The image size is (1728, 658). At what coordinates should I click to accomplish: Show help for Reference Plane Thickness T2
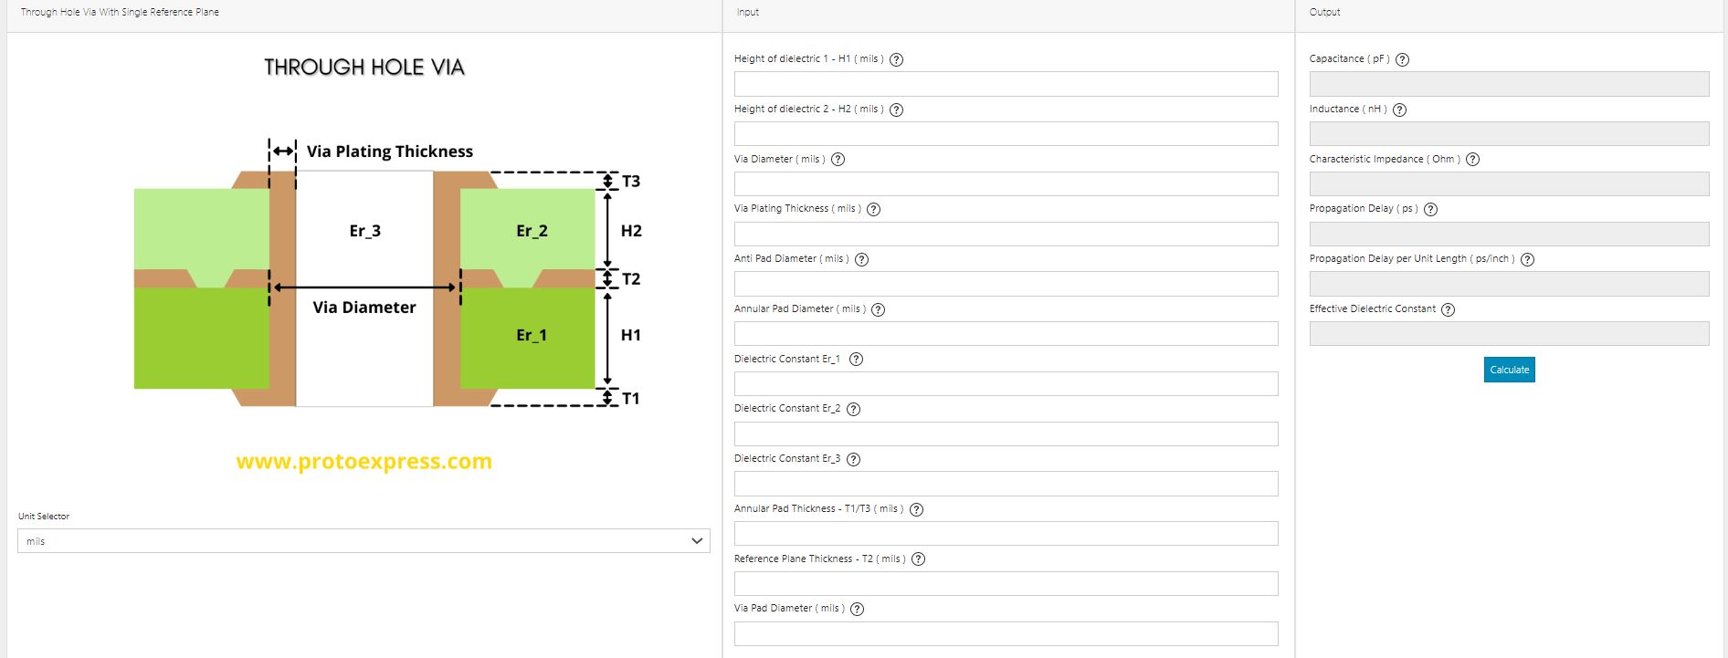coord(919,559)
